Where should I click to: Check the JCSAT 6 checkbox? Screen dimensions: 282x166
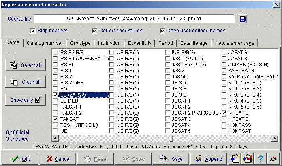coord(224,53)
